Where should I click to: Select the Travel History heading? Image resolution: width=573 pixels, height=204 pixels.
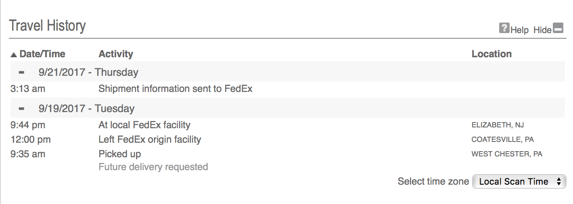click(48, 26)
